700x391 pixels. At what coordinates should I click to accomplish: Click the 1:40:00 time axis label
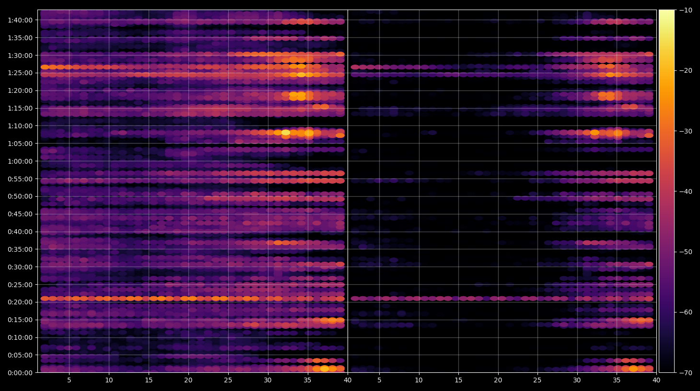tap(20, 20)
